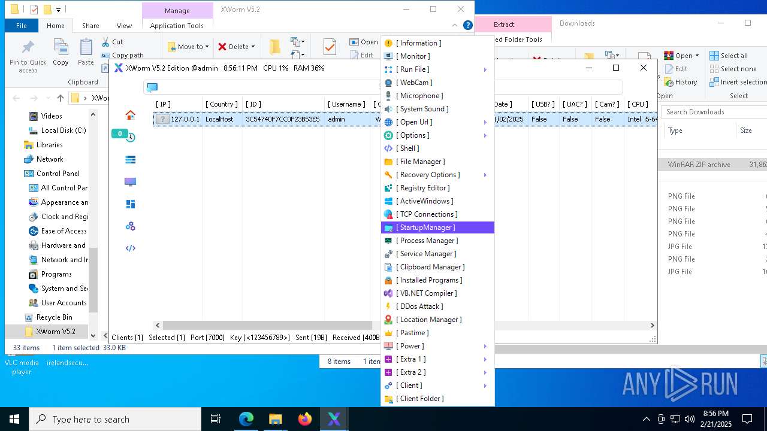The width and height of the screenshot is (767, 431).
Task: Open the Move to dropdown
Action: pos(188,47)
